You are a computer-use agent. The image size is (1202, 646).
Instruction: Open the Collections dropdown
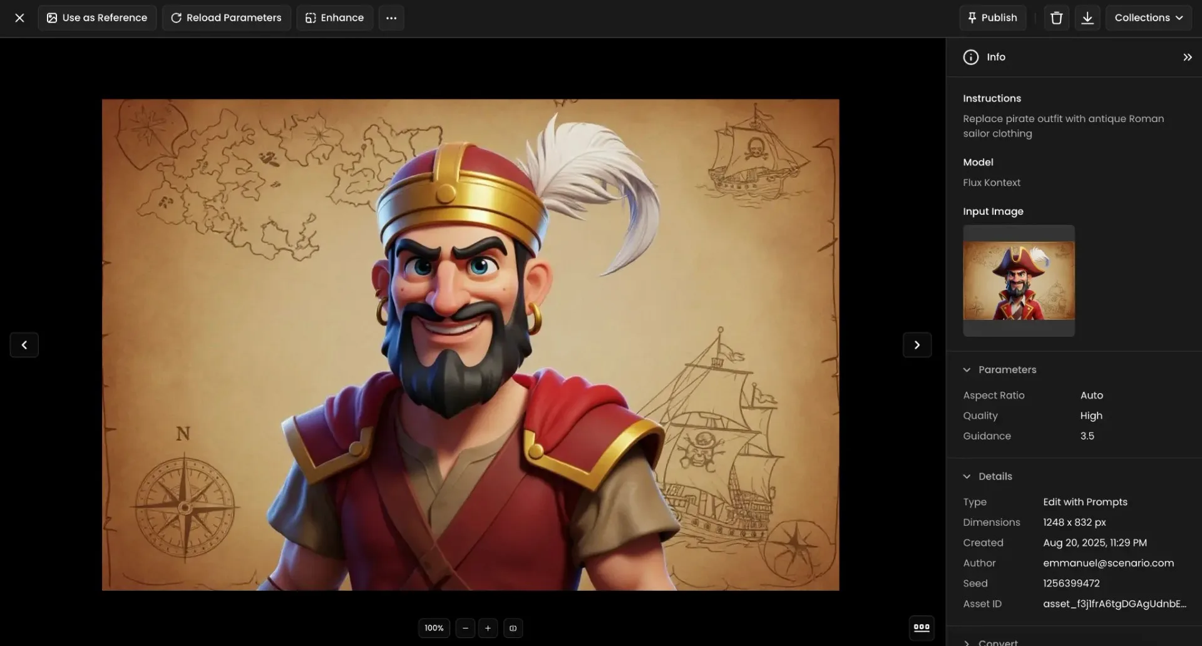tap(1149, 18)
